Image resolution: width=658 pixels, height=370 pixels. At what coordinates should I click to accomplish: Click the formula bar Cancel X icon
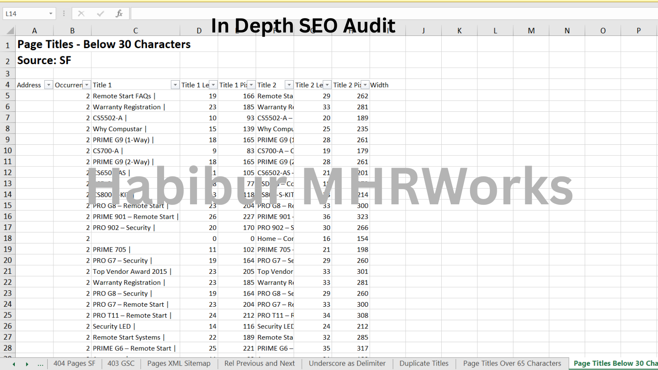[x=81, y=14]
